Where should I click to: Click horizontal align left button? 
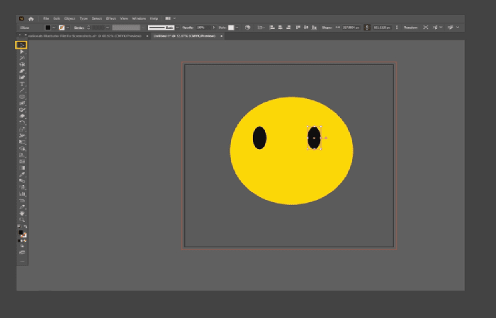click(272, 28)
